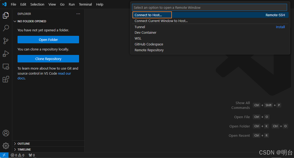Open the Manage gear icon

(6, 146)
